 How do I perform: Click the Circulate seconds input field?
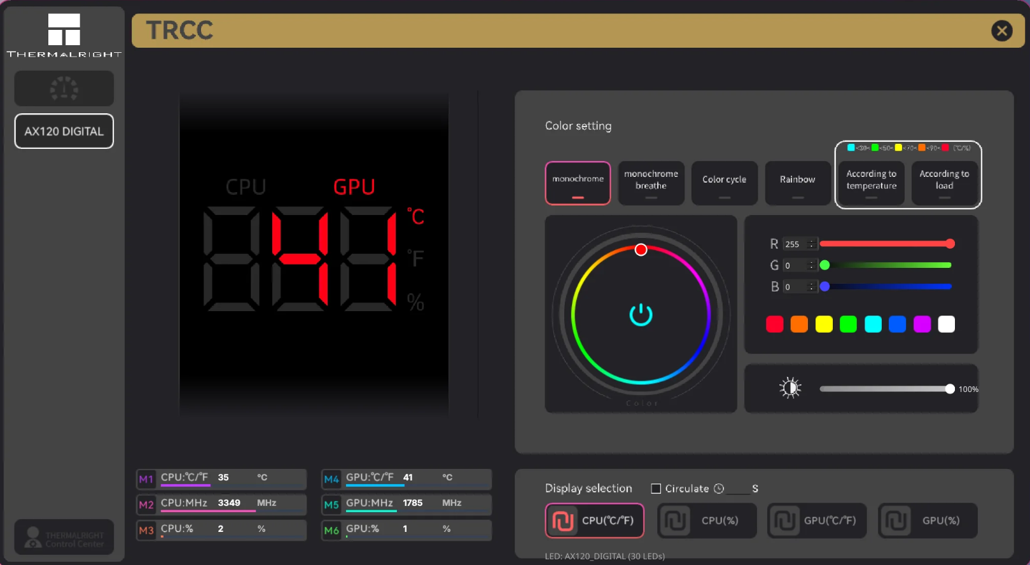click(738, 489)
